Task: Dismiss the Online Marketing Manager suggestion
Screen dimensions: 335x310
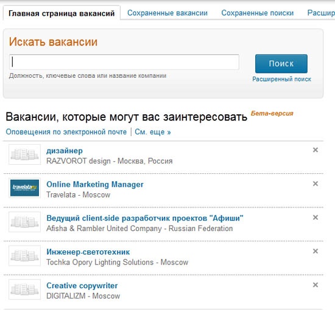Action: 316,184
